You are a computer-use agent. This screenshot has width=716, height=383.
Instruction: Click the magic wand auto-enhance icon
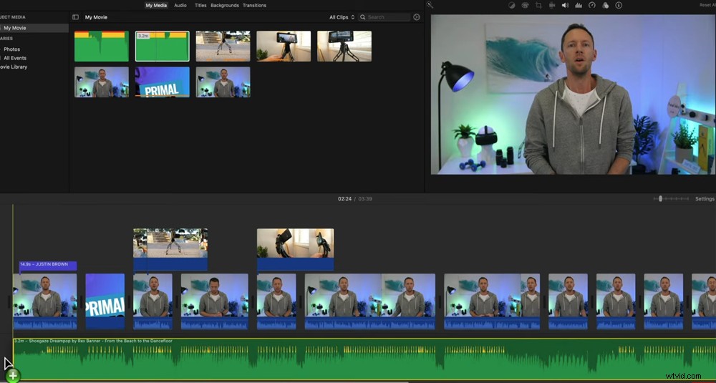click(430, 5)
